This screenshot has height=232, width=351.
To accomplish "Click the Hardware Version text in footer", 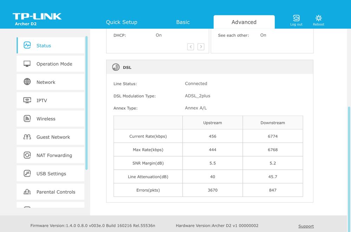I will point(217,226).
